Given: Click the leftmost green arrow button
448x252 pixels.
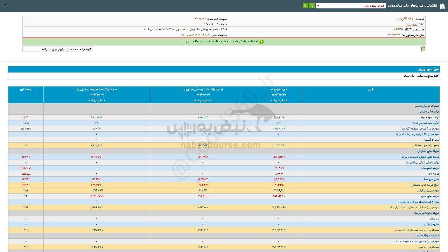Looking at the screenshot, I should pyautogui.click(x=306, y=6).
